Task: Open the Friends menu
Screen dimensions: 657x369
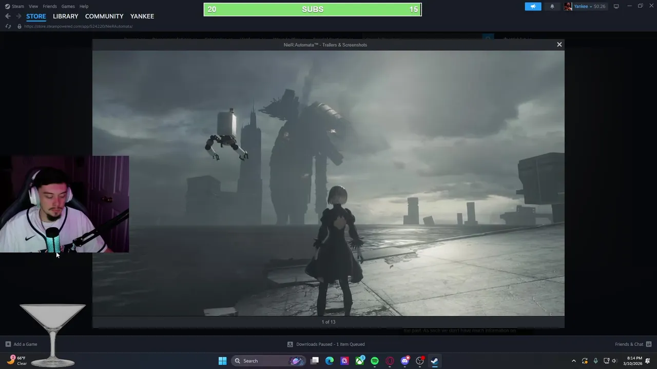Action: [x=50, y=6]
